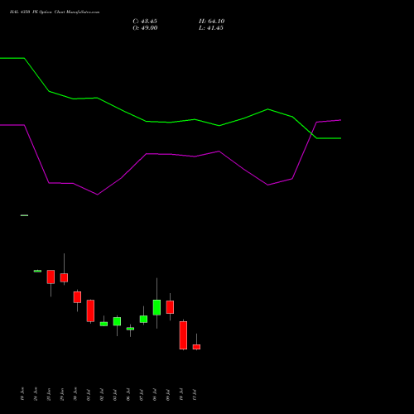Click the last small red candle
The image size is (414, 414).
pos(196,347)
